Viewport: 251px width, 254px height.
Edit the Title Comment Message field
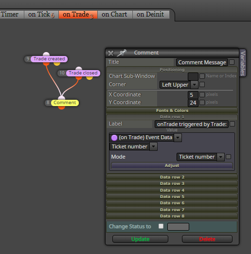pos(202,62)
